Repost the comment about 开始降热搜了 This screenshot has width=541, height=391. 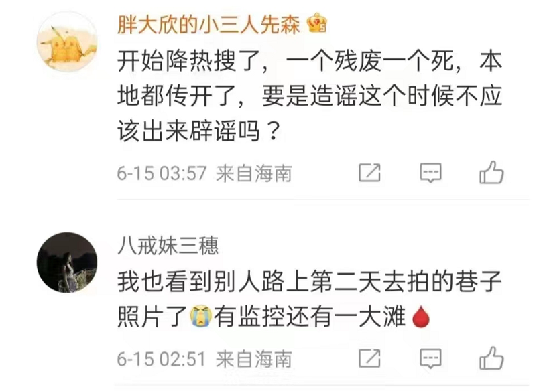[369, 173]
